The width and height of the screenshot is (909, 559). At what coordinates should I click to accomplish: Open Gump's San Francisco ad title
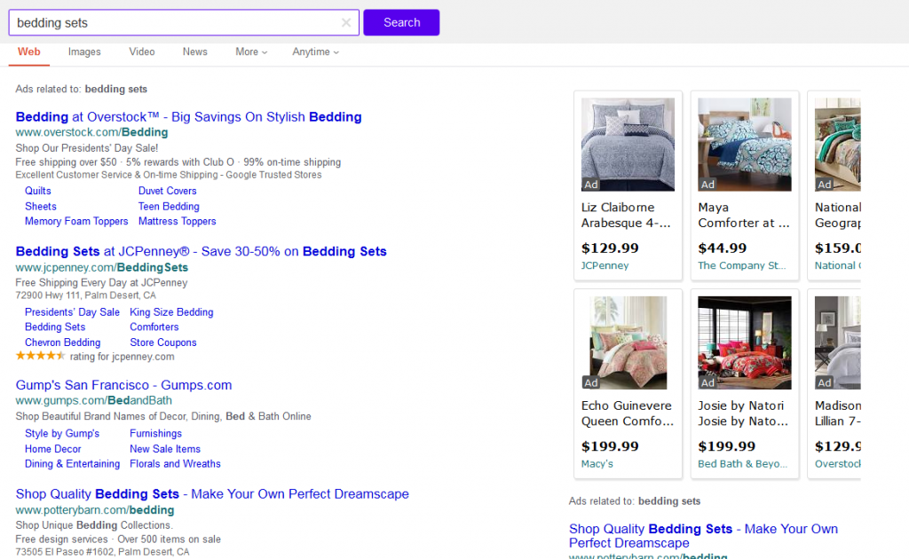pyautogui.click(x=123, y=386)
